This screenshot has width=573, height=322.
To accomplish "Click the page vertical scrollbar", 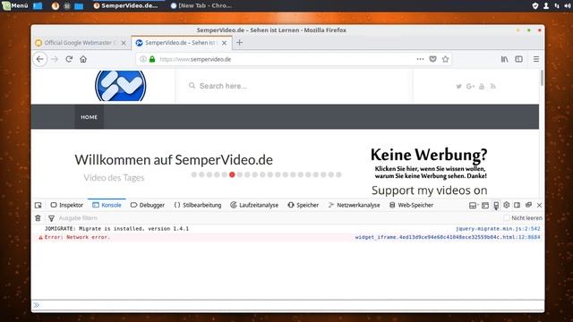I will tap(542, 79).
